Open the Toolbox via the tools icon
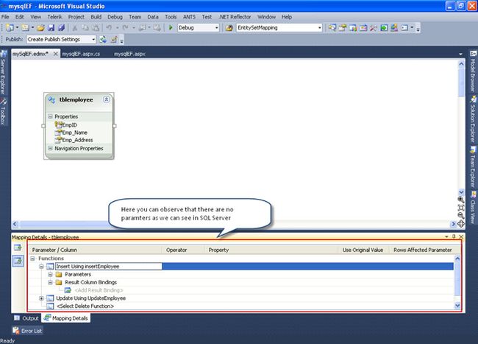The height and width of the screenshot is (344, 478). pyautogui.click(x=374, y=28)
